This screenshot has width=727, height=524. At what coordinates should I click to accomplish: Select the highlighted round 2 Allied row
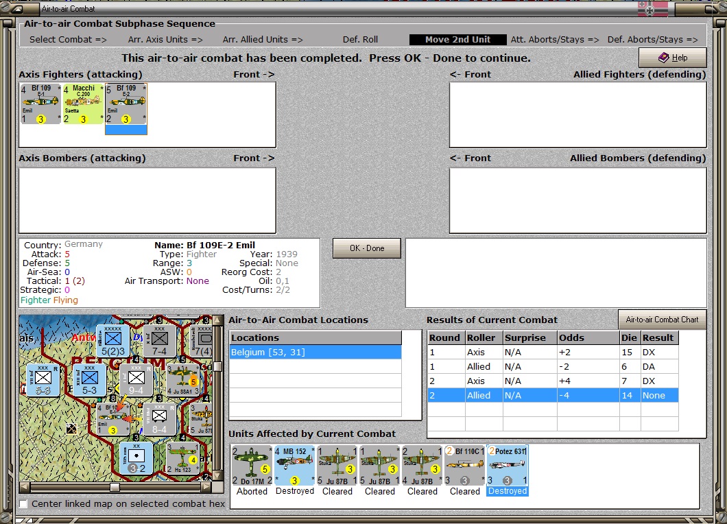(553, 395)
